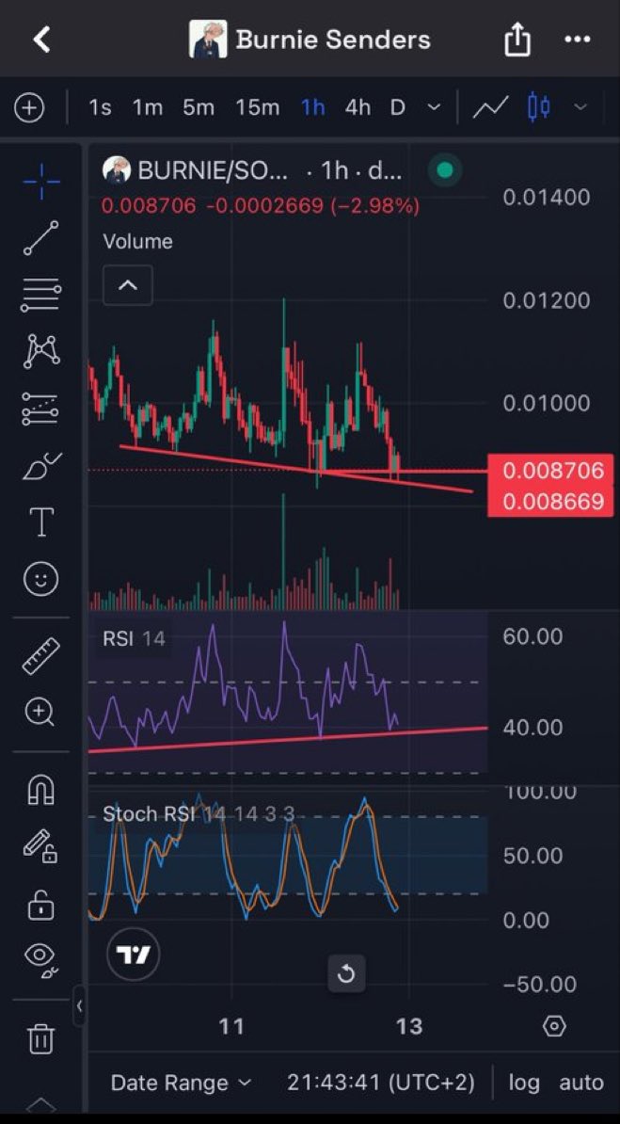Click the RSI 14 indicator label

(x=134, y=638)
